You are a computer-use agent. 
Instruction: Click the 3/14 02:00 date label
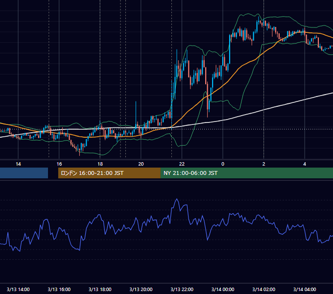(264, 289)
